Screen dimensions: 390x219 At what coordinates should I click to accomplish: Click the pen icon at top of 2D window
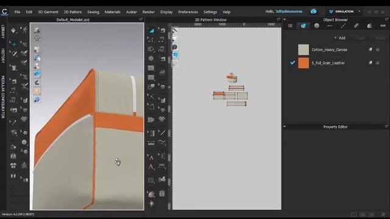(x=175, y=30)
